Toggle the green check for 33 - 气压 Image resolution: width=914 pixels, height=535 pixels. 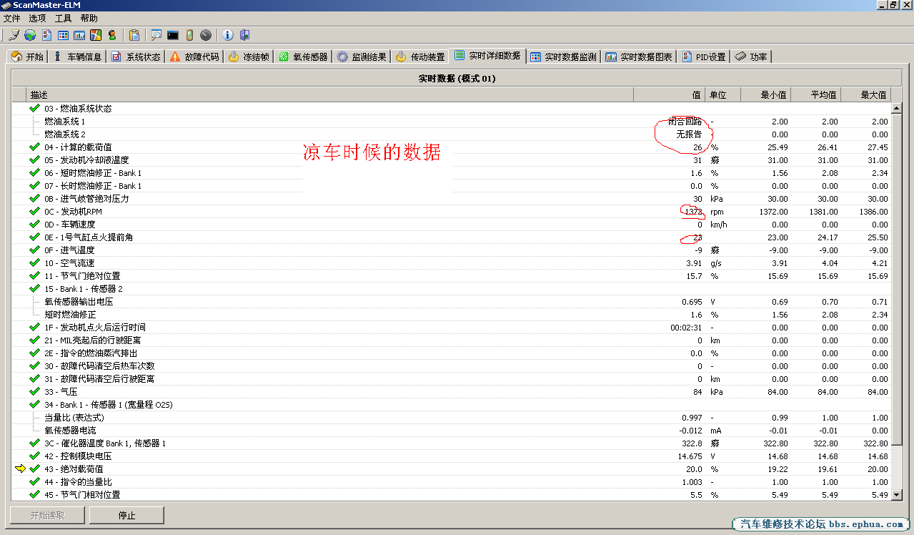pos(34,391)
